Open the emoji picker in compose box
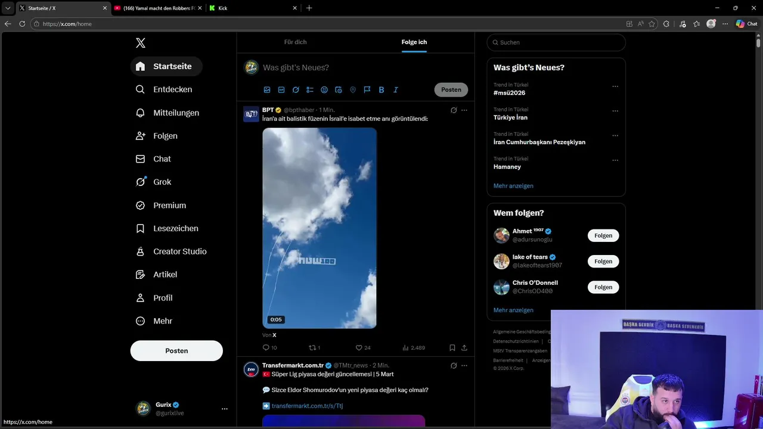763x429 pixels. 324,90
